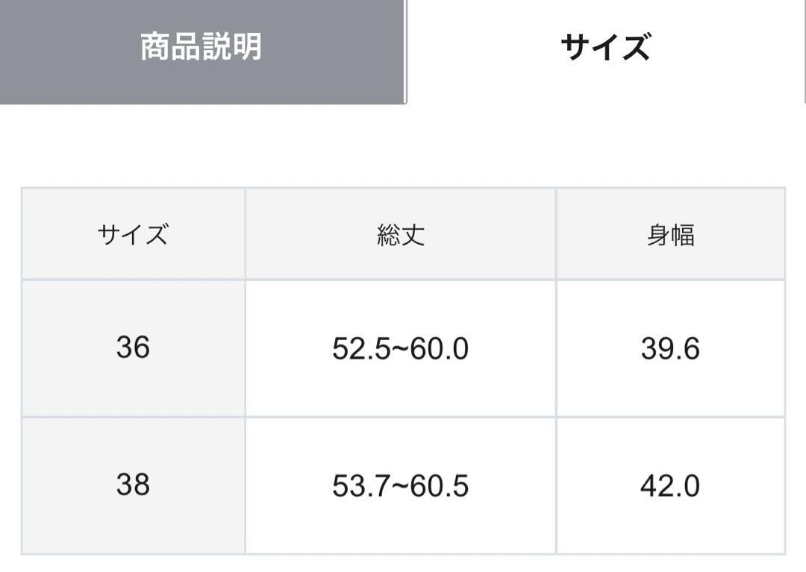This screenshot has height=572, width=806.
Task: Click the 身幅 kanji label text
Action: coord(670,235)
